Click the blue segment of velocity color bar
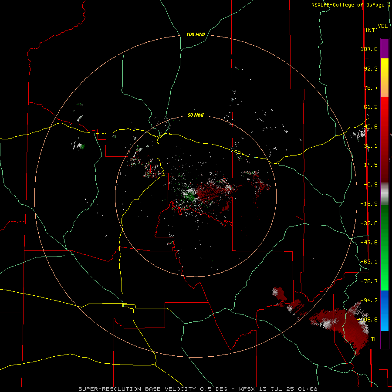392x392 pixels. [x=385, y=311]
